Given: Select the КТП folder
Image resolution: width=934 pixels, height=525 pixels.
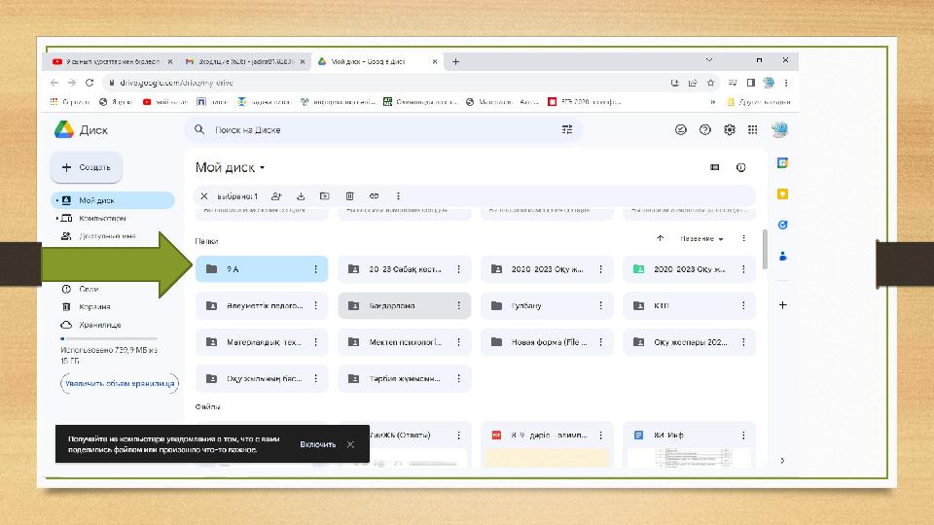Looking at the screenshot, I should tap(689, 305).
